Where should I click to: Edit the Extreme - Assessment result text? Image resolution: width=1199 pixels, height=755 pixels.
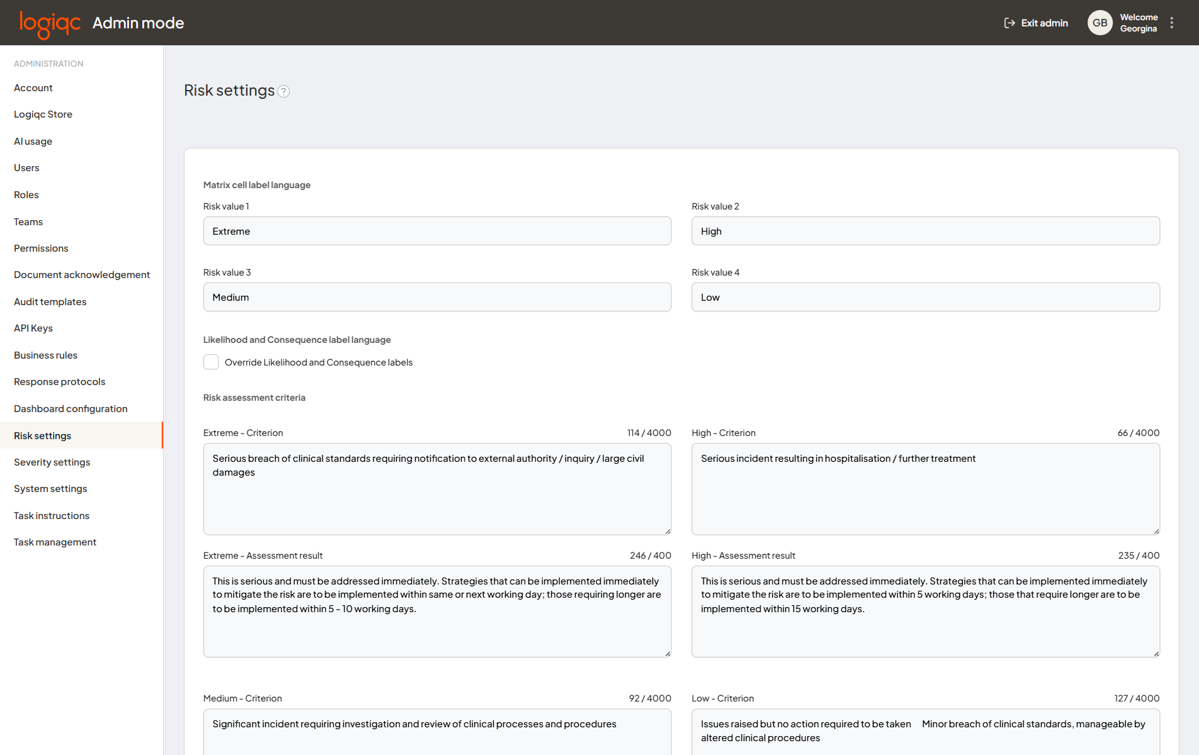(x=437, y=612)
